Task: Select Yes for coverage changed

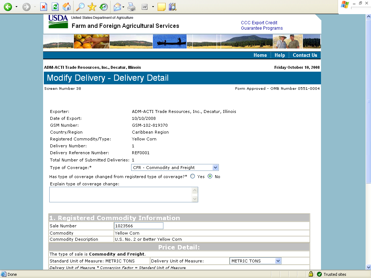Action: pyautogui.click(x=193, y=176)
